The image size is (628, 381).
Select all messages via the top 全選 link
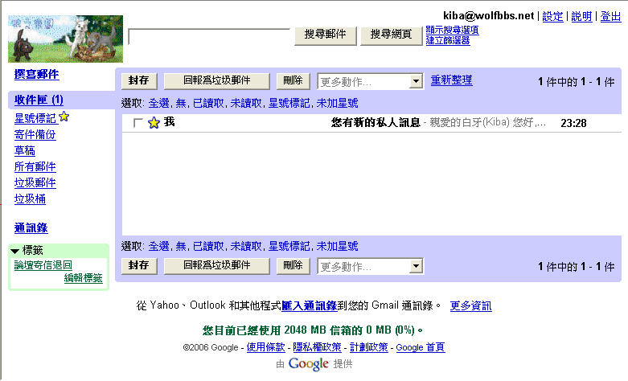159,103
